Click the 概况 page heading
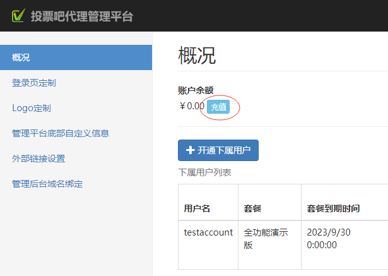Image resolution: width=388 pixels, height=276 pixels. (197, 56)
